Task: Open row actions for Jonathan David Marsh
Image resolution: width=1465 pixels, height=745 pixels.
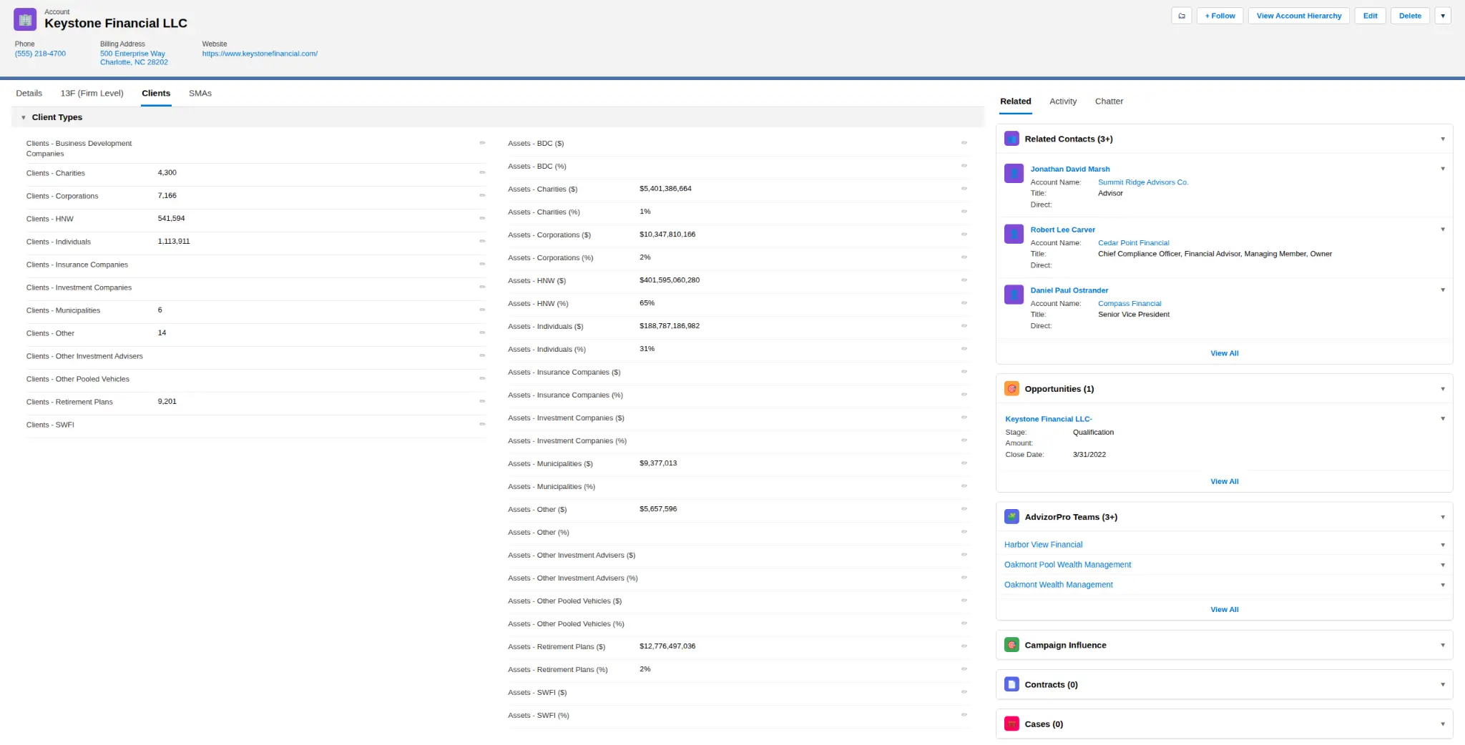Action: 1443,169
